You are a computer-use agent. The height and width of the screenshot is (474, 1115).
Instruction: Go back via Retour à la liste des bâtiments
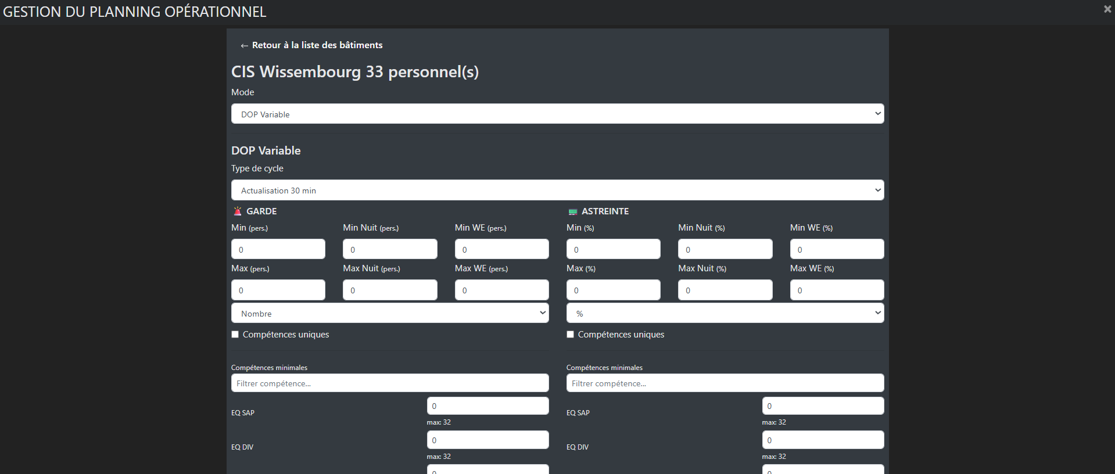(317, 45)
